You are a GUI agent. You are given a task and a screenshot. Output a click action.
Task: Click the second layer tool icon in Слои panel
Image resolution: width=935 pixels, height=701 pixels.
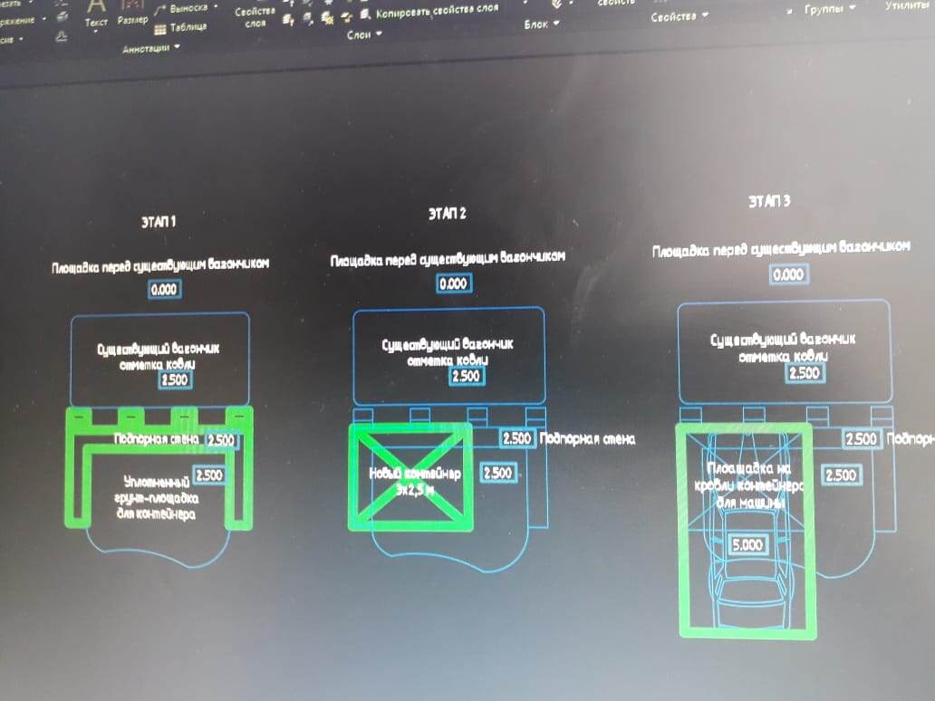(308, 18)
